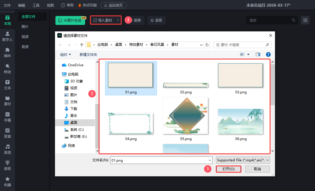Screen dimensions: 315x191
Task: Expand the change view options arrow
Action: [248, 54]
